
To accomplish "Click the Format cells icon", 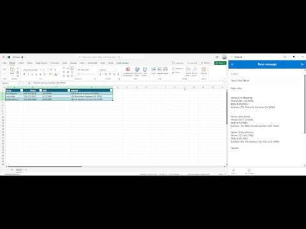I will (x=166, y=69).
